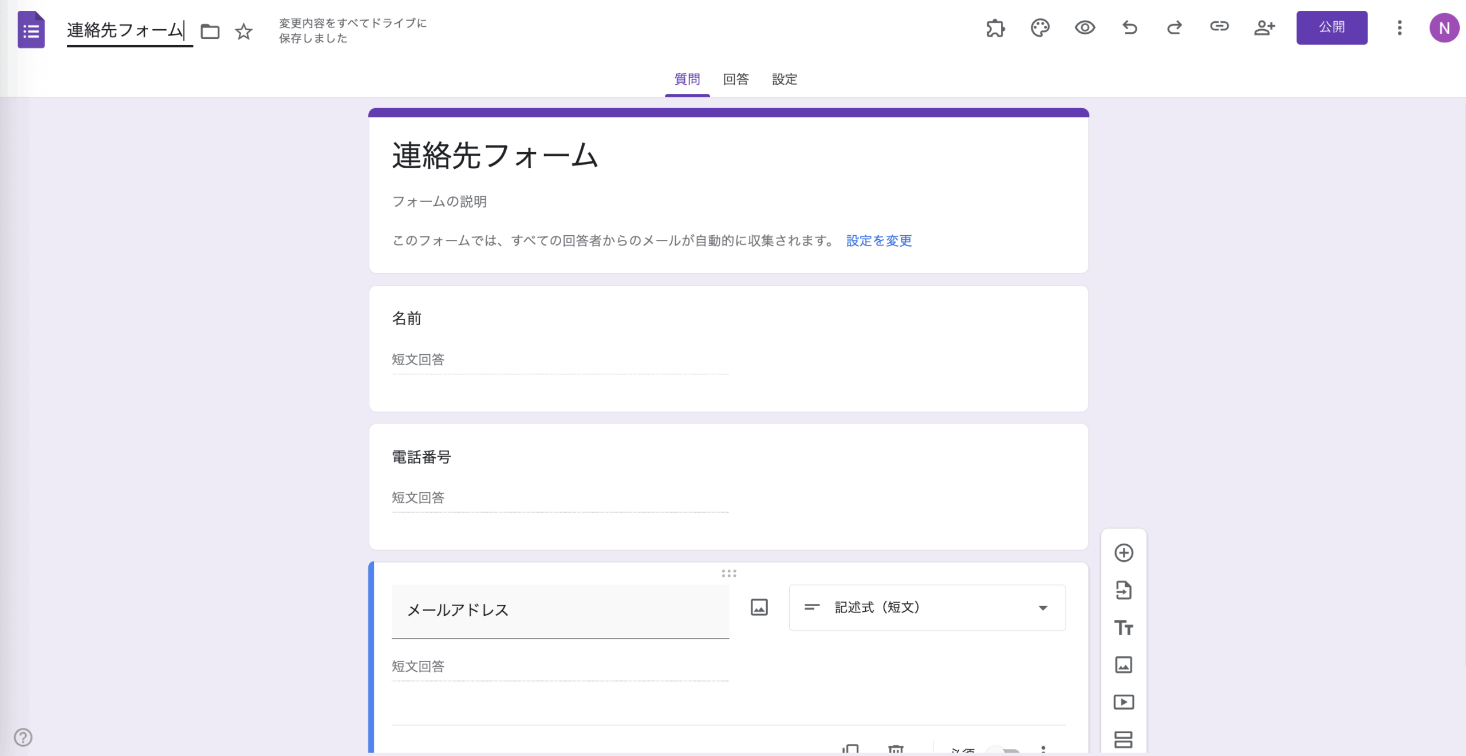Switch to the 回答 tab
Image resolution: width=1466 pixels, height=756 pixels.
735,79
